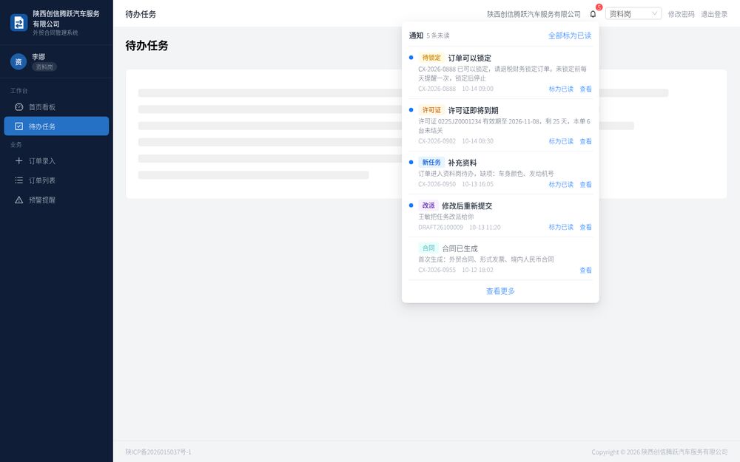View the 许可证即将到期 notification
The width and height of the screenshot is (740, 462).
tap(585, 141)
